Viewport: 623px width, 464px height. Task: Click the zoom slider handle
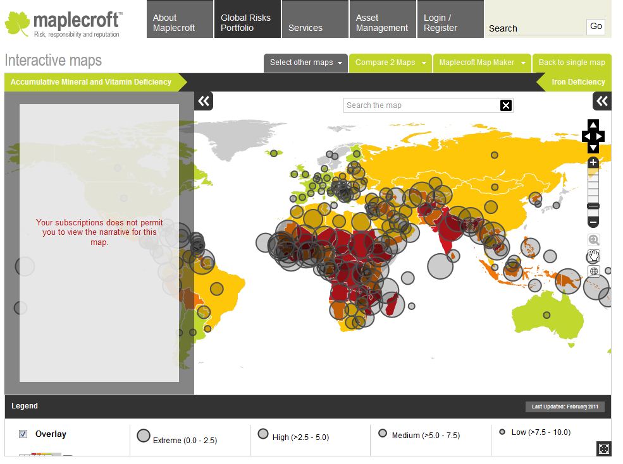point(593,206)
